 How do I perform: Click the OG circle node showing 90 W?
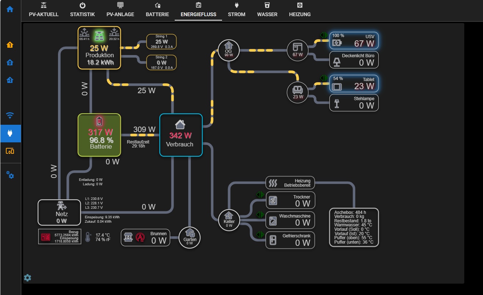pyautogui.click(x=229, y=50)
